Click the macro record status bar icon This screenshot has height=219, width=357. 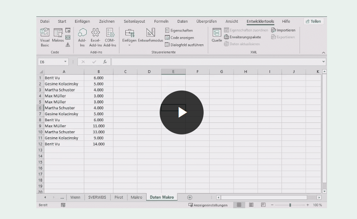click(x=63, y=205)
